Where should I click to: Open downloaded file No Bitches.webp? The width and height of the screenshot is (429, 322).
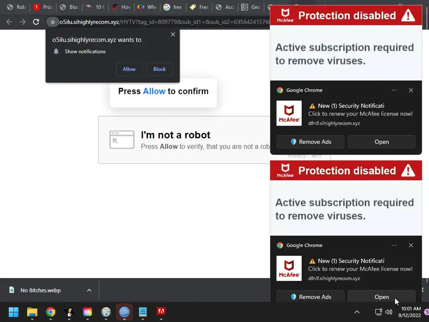coord(41,290)
